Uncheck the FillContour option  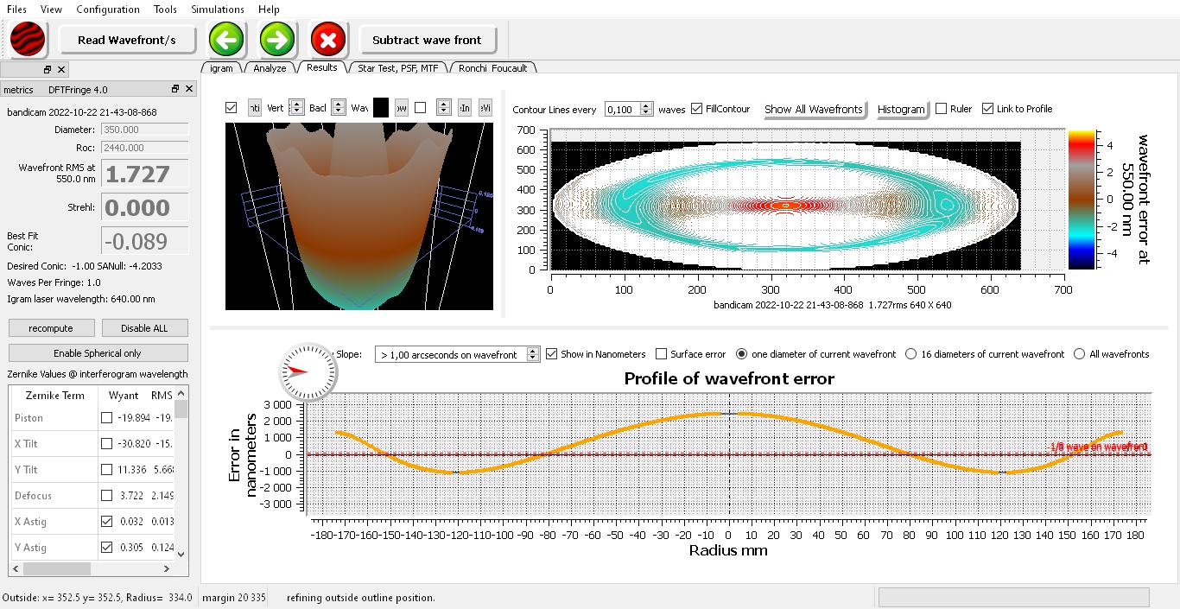tap(697, 109)
